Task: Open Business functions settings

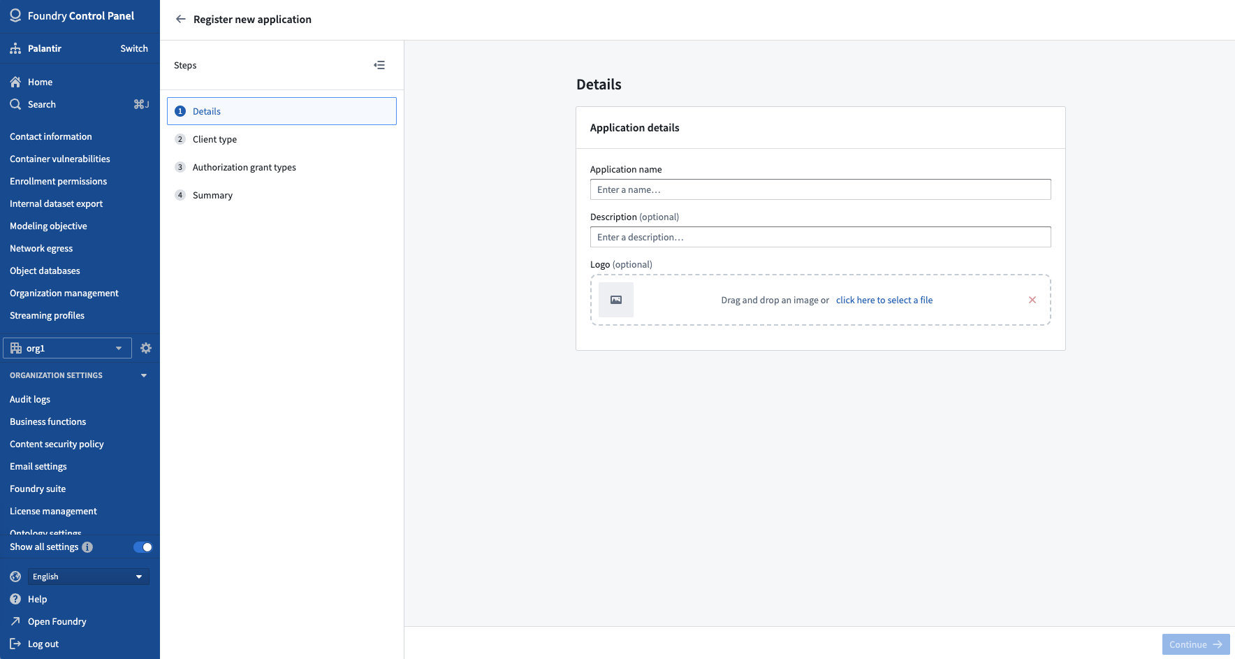Action: pos(48,421)
